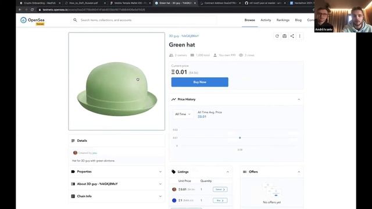372x209 pixels.
Task: Click the Listings tag icon
Action: click(174, 172)
